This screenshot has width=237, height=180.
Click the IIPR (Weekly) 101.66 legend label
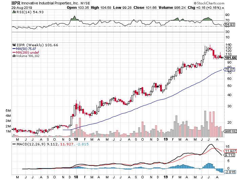37,45
